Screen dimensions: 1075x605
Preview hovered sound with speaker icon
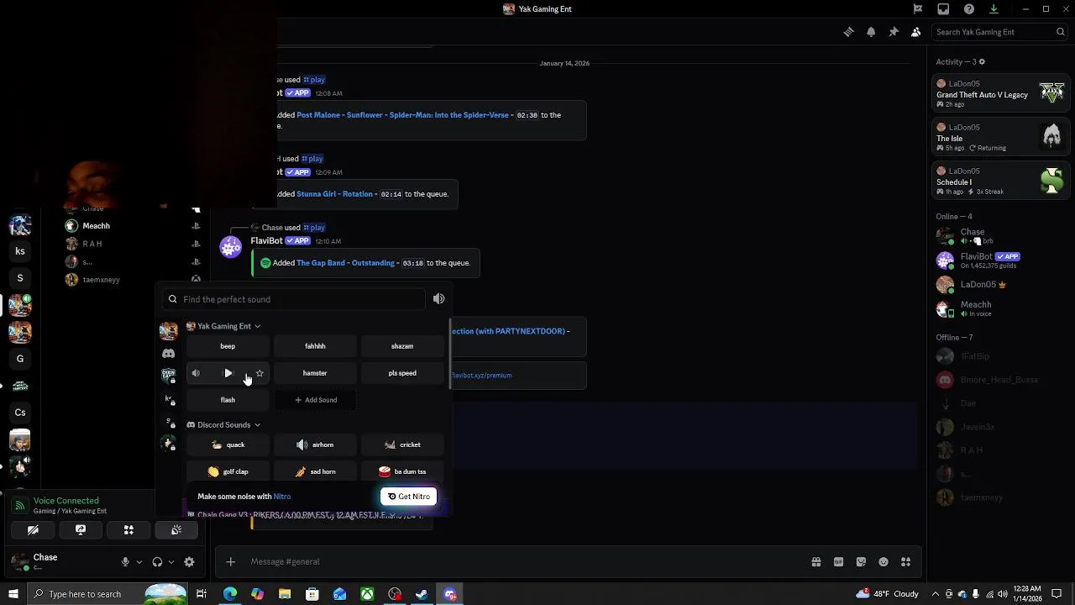(196, 373)
